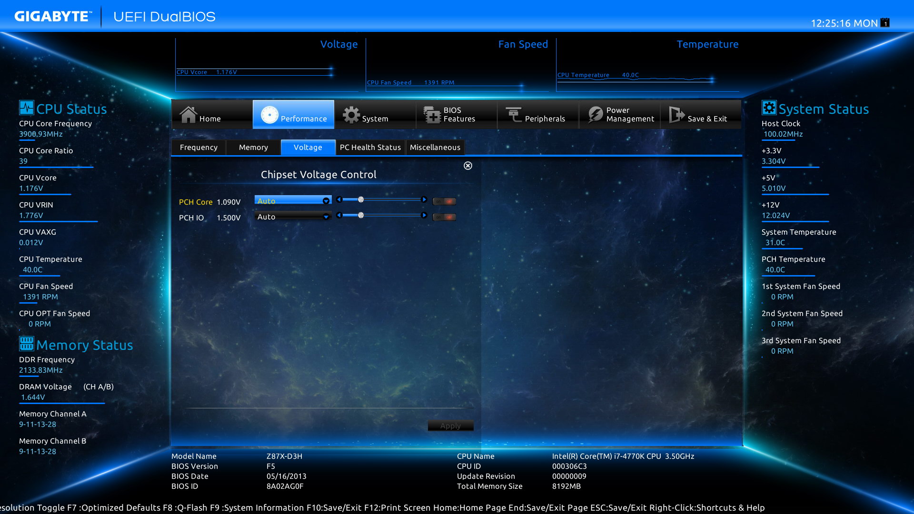Click Host Clock 100.02MHz value

tap(783, 134)
